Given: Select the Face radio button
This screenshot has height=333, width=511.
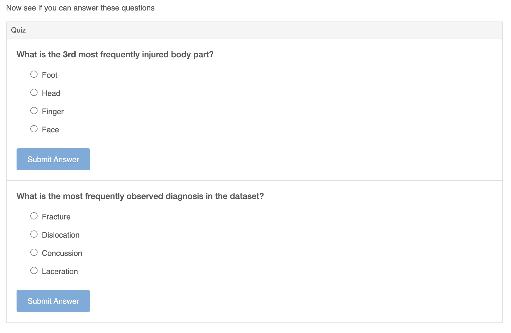Looking at the screenshot, I should coord(34,128).
